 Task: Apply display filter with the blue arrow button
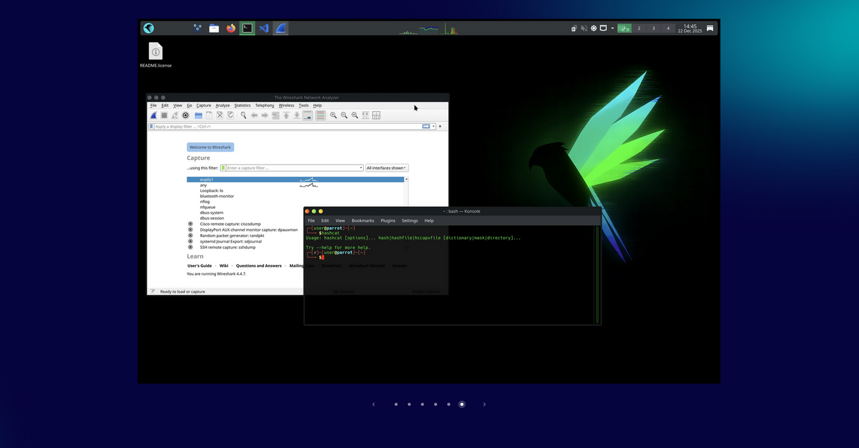426,127
